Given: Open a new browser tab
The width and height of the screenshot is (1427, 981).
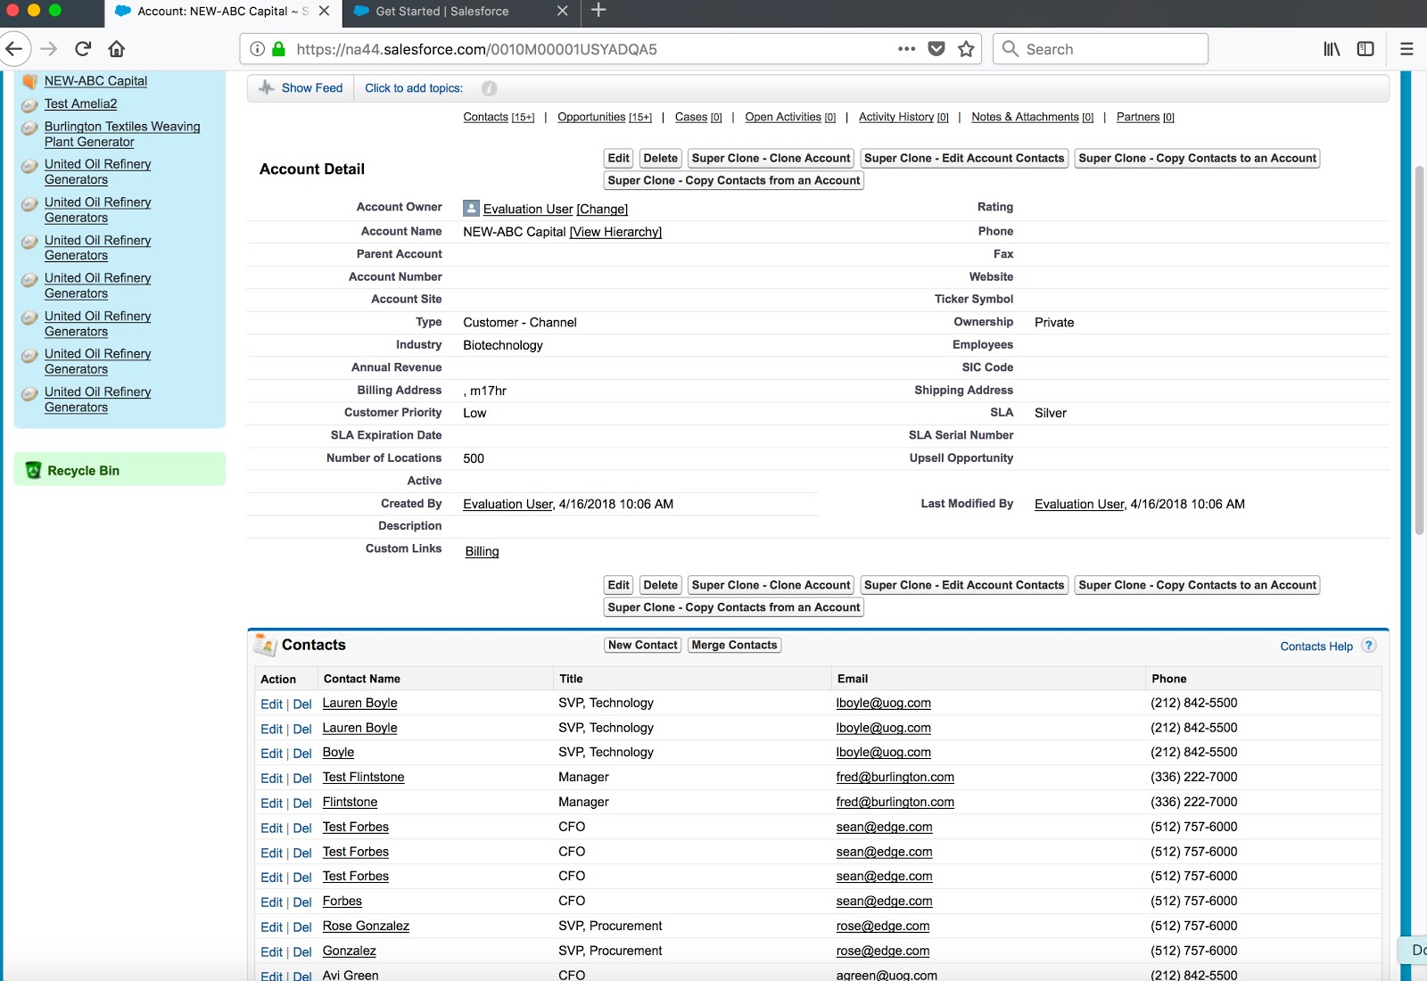Looking at the screenshot, I should (x=598, y=11).
